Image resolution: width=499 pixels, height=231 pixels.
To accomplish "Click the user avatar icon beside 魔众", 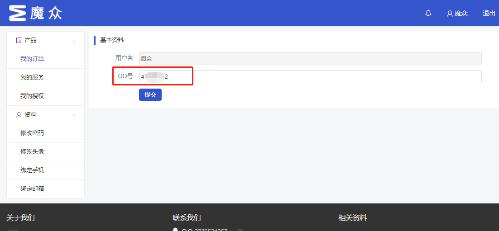I will tap(450, 14).
